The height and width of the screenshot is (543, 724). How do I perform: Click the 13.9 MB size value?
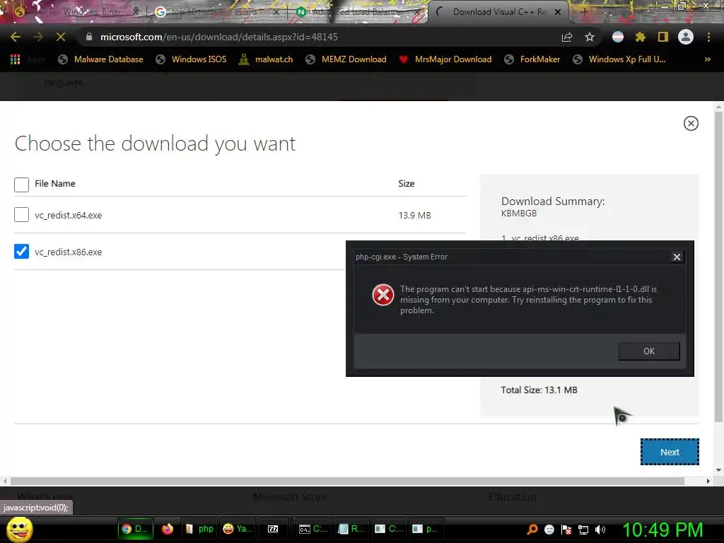(414, 215)
